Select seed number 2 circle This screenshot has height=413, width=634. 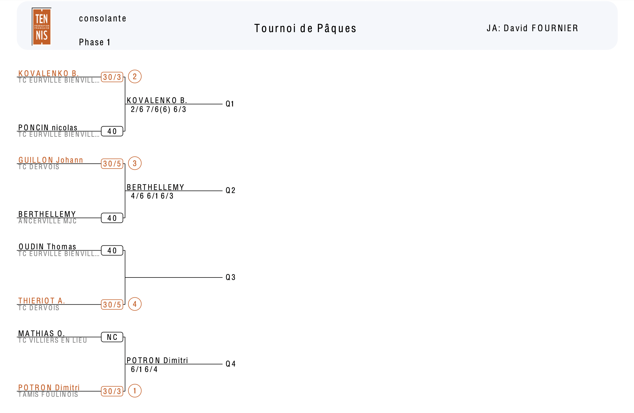(135, 76)
